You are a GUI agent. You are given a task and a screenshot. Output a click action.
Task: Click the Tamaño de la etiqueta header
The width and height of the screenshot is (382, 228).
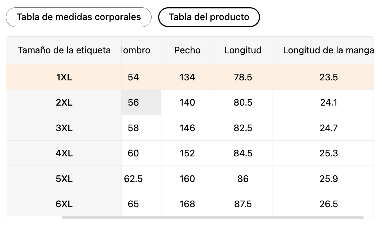(x=64, y=50)
